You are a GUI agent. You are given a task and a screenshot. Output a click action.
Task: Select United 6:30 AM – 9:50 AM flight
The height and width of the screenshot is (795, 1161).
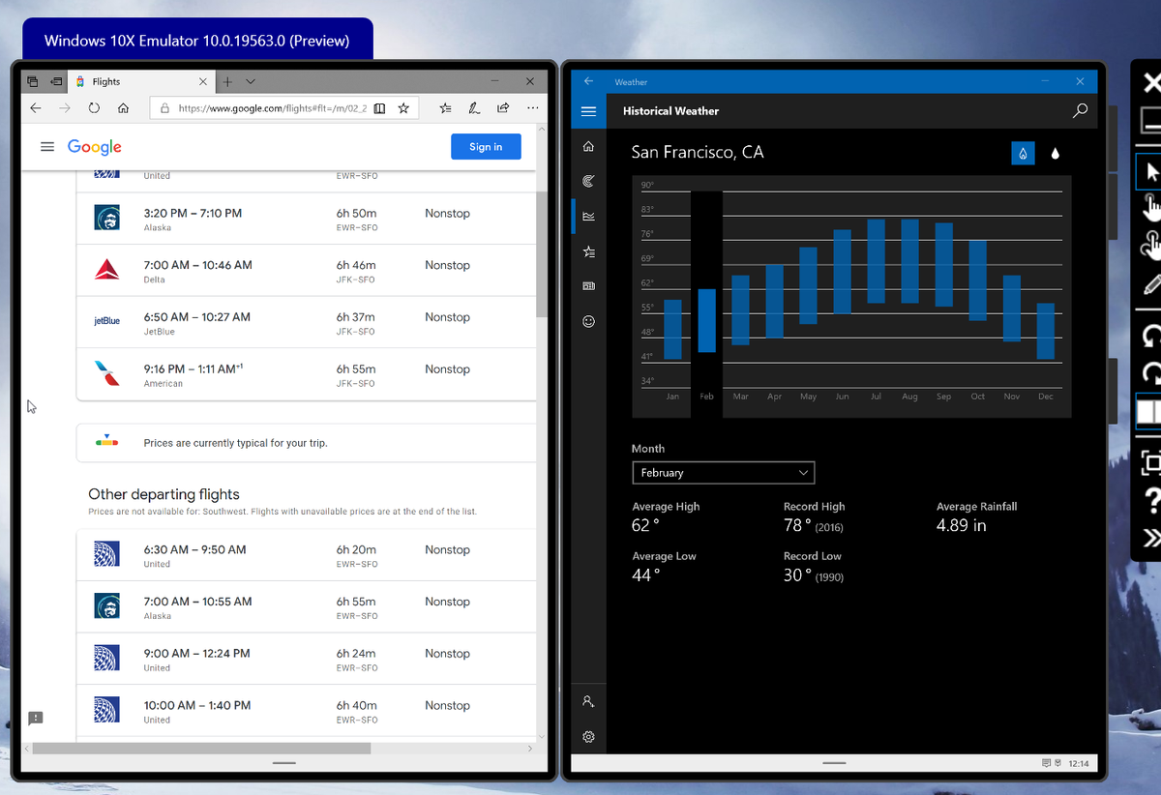(x=306, y=555)
